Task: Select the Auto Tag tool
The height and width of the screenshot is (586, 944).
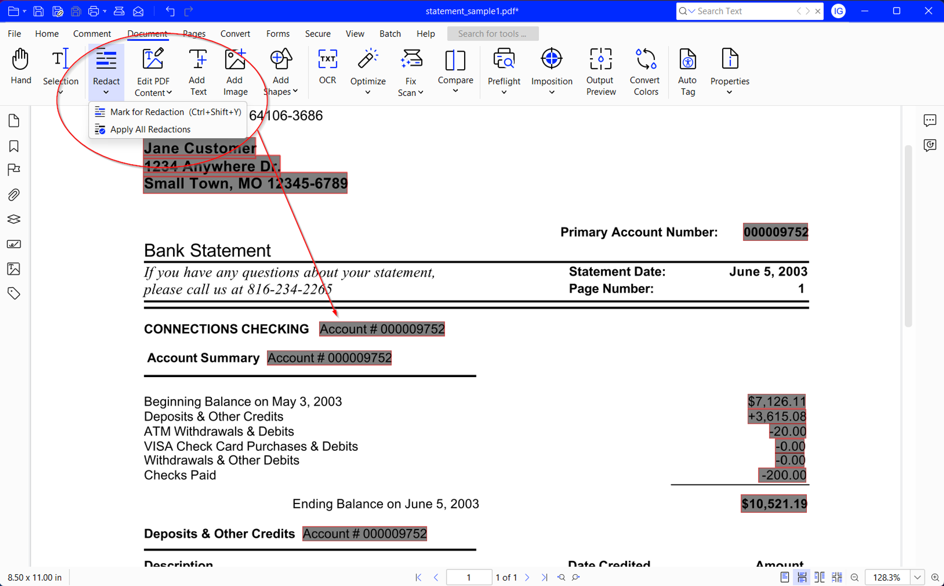Action: [687, 60]
